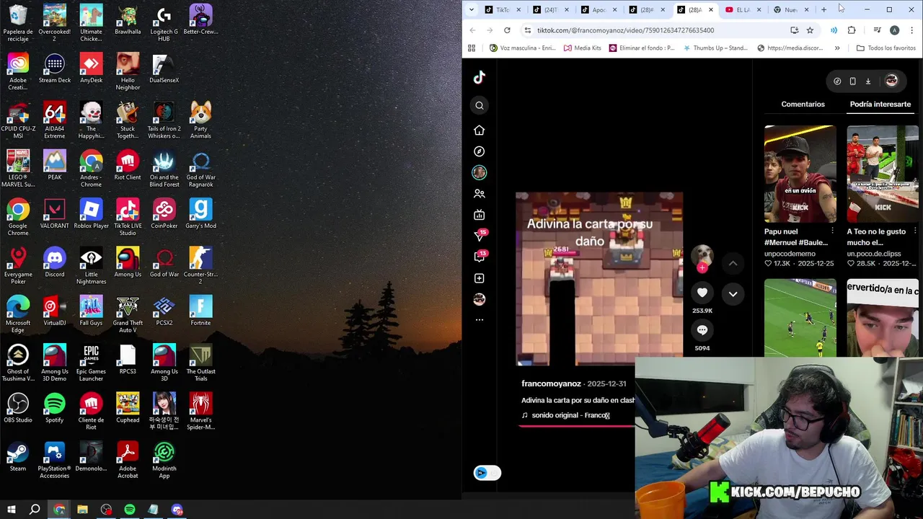Image resolution: width=923 pixels, height=519 pixels.
Task: Switch to EL LA YouTube browser tab
Action: tap(743, 9)
